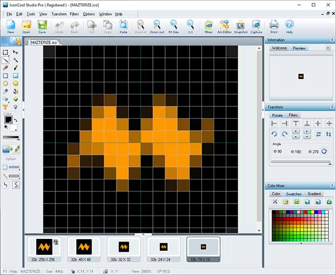This screenshot has width=336, height=275.
Task: Flip vertically using the Transform panel icon
Action: tap(328, 134)
